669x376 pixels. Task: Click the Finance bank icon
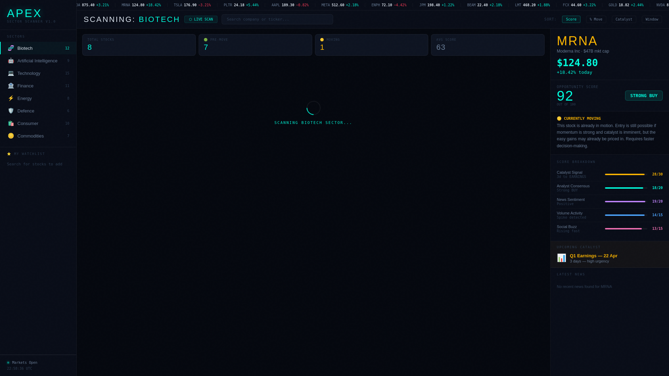(x=11, y=86)
